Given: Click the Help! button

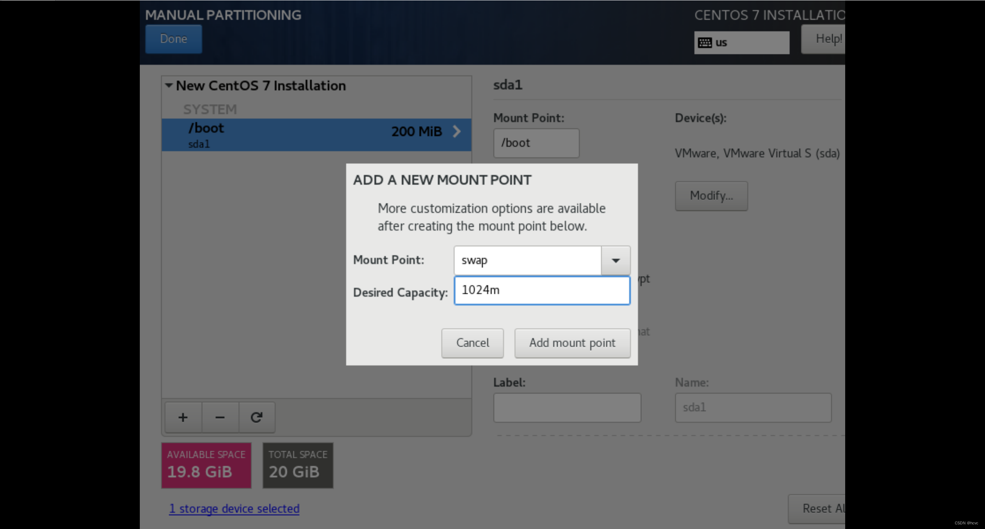Looking at the screenshot, I should coord(823,39).
